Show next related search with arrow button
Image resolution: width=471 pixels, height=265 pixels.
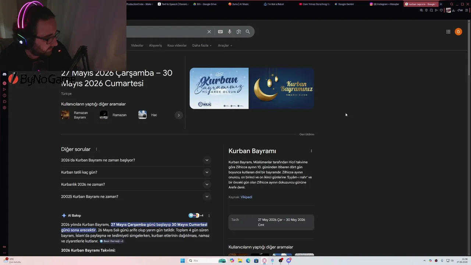[x=179, y=115]
